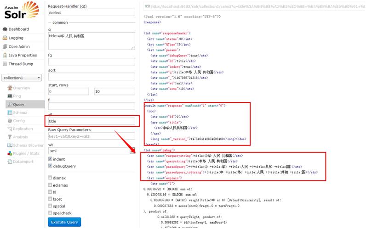Open the Schema link in sidebar
Image resolution: width=366 pixels, height=229 pixels.
coord(20,112)
